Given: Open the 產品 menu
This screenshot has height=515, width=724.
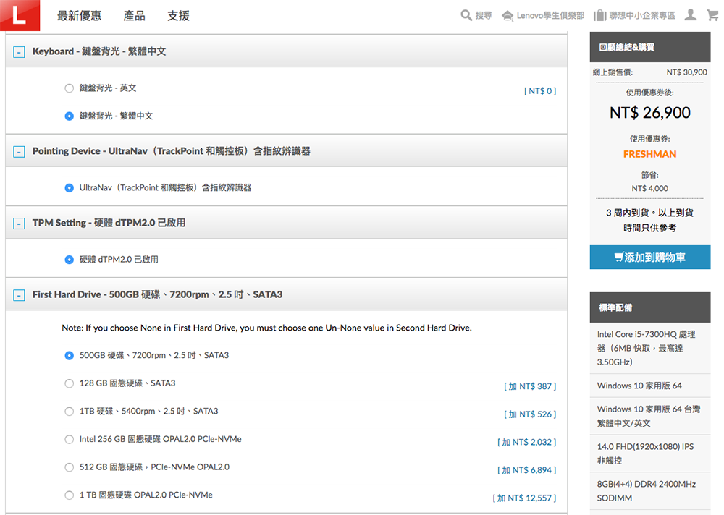Looking at the screenshot, I should tap(134, 16).
